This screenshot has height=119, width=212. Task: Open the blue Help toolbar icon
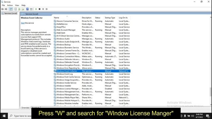tap(27, 9)
